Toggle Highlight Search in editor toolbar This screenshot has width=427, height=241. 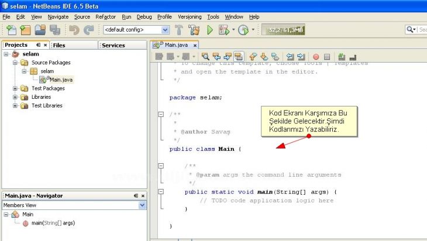(239, 57)
